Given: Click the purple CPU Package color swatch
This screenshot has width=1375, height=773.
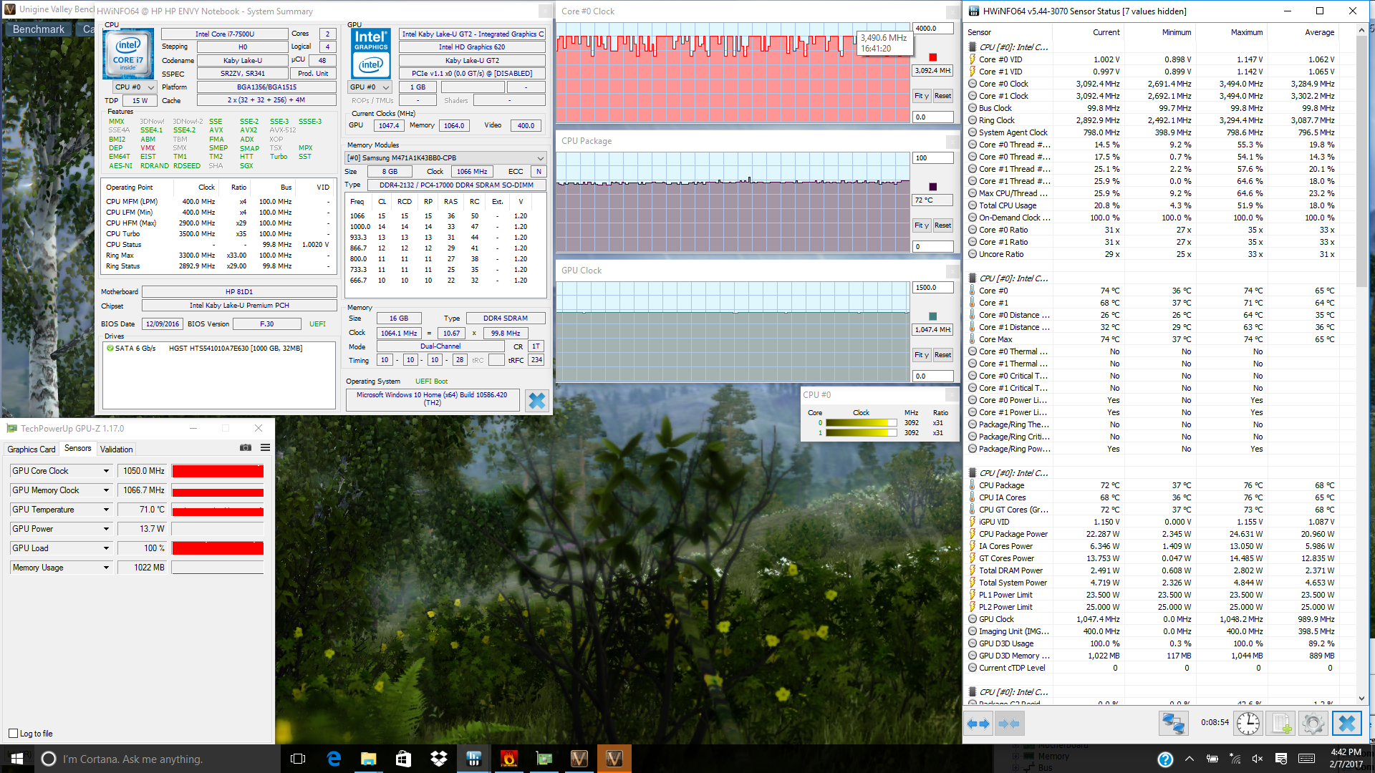Looking at the screenshot, I should (x=932, y=187).
